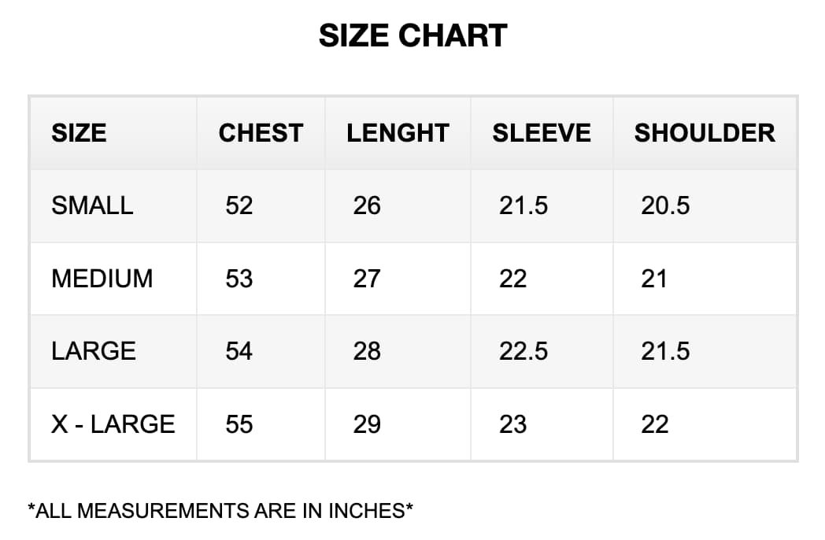Click the LARGE row label
Screen dimensions: 825x540
[x=94, y=351]
